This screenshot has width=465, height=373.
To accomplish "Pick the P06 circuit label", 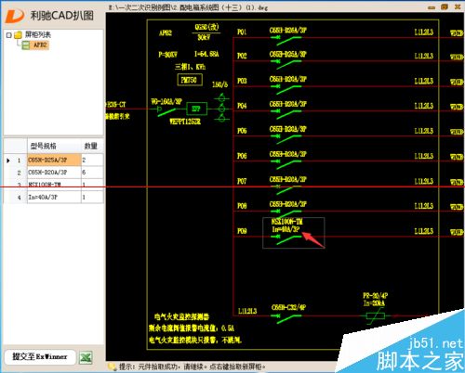I will click(242, 156).
